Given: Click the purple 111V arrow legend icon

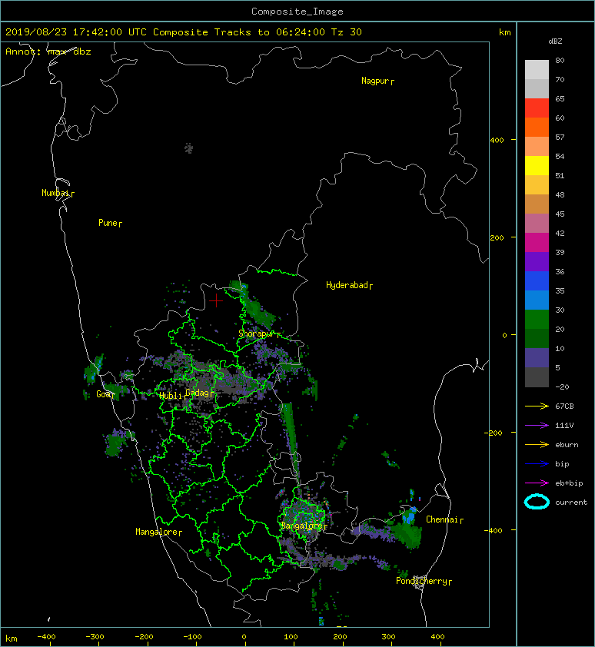Looking at the screenshot, I should pos(537,425).
